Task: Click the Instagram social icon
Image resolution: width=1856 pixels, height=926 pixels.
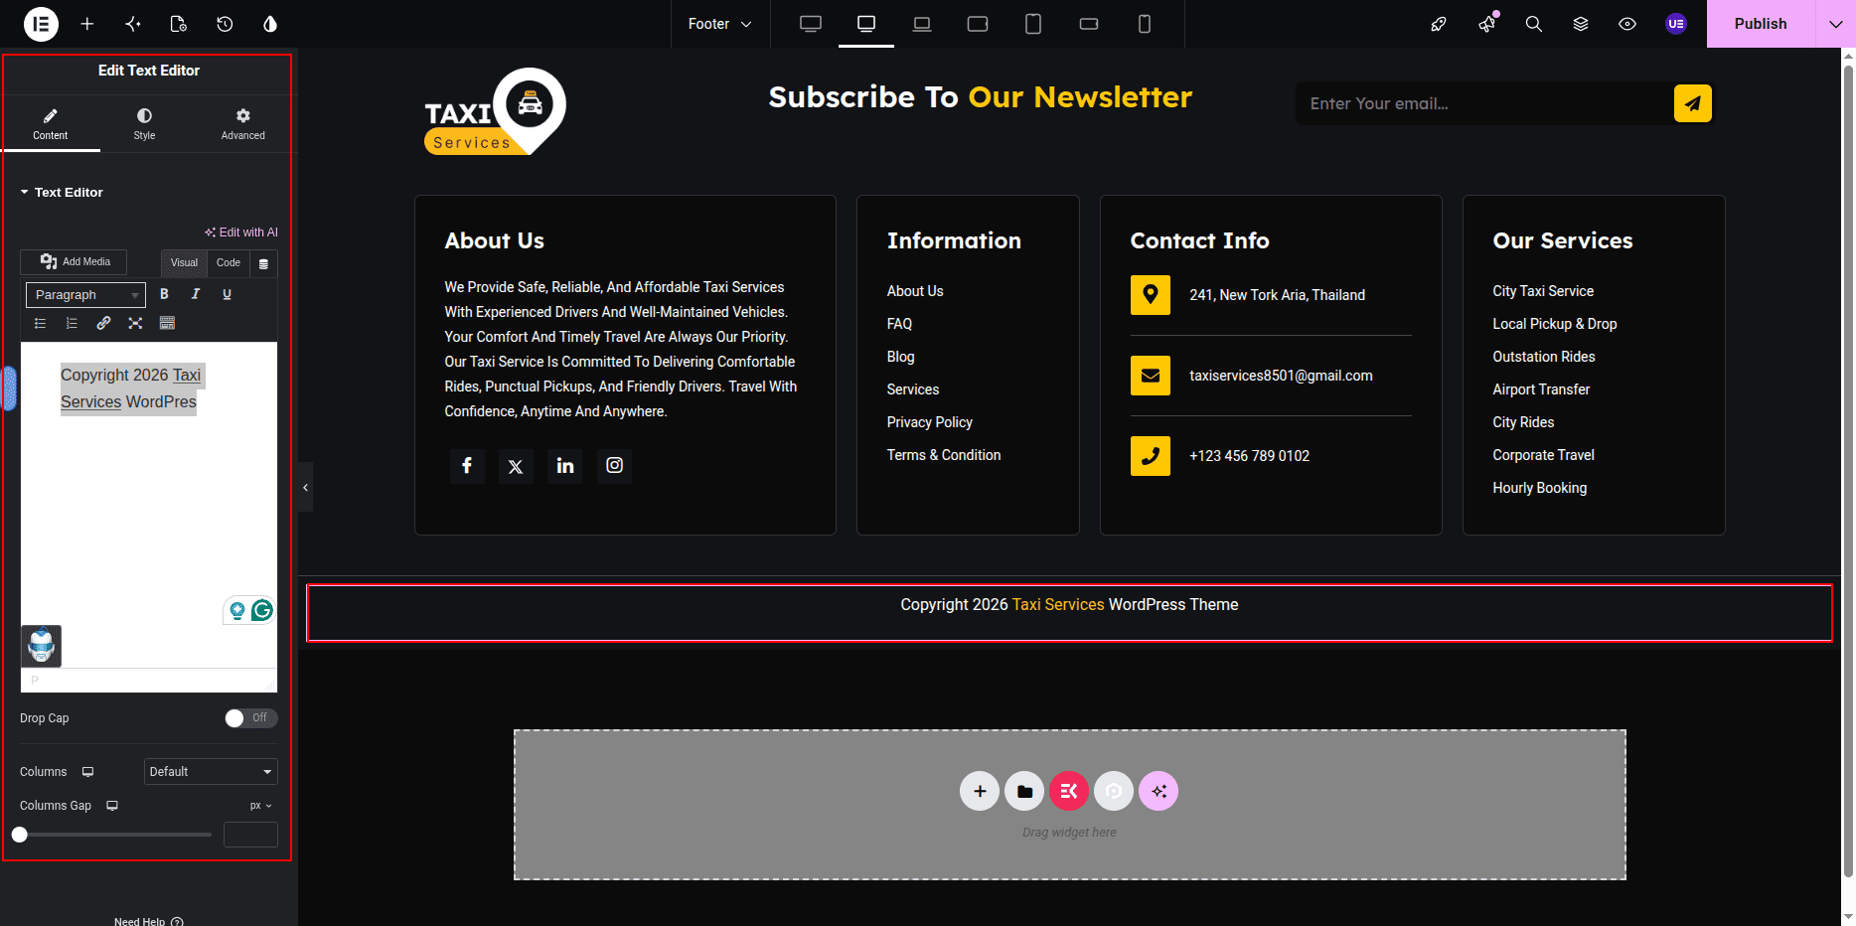Action: click(615, 465)
